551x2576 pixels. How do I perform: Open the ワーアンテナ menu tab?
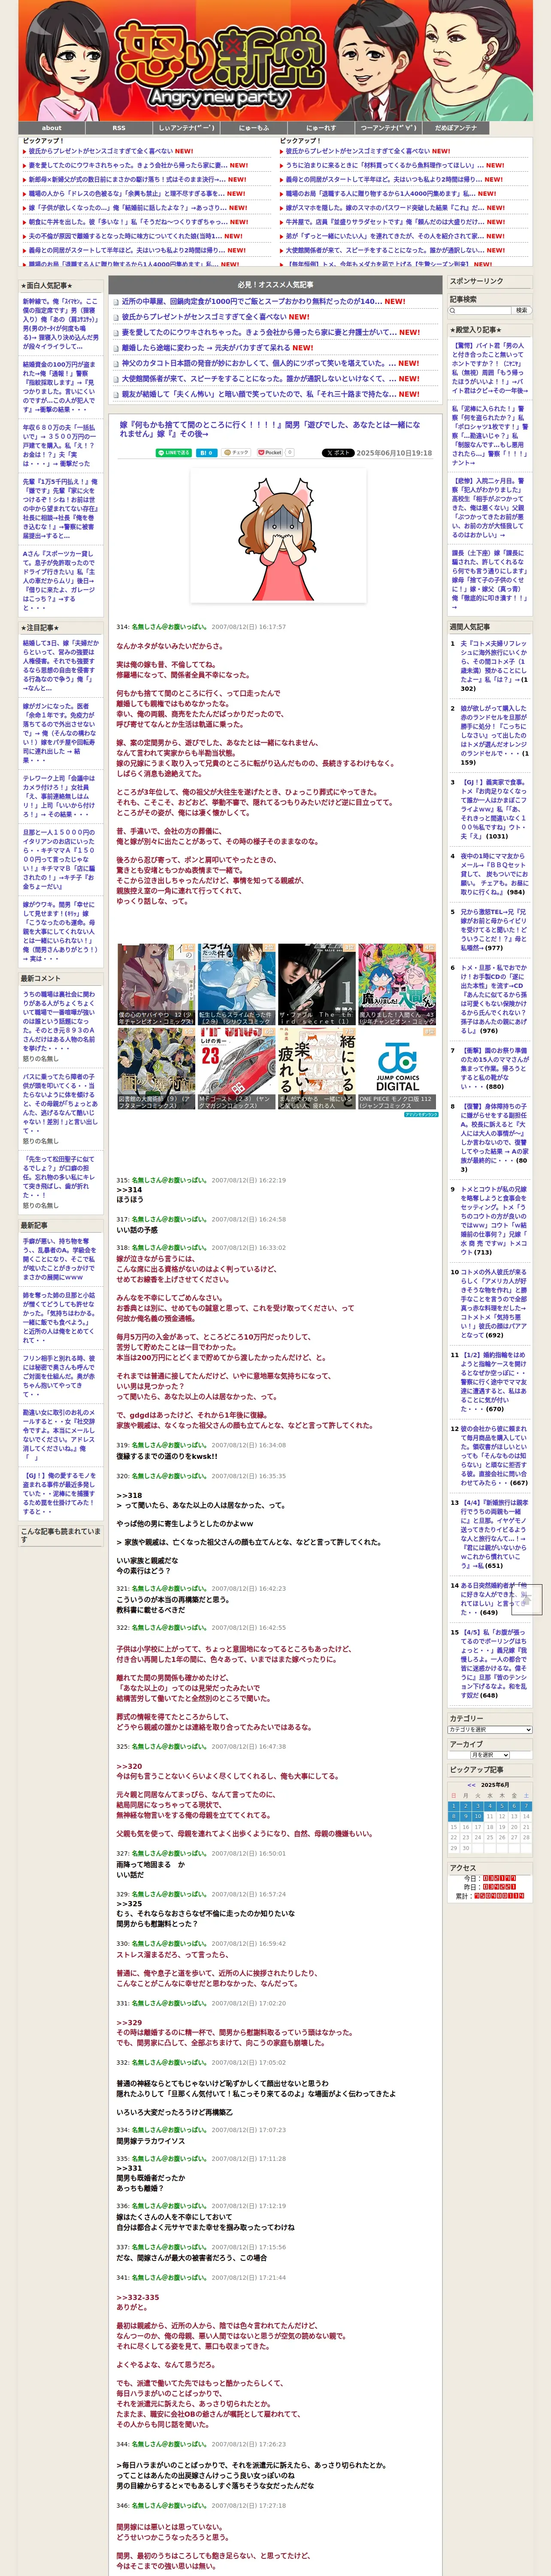pyautogui.click(x=388, y=128)
